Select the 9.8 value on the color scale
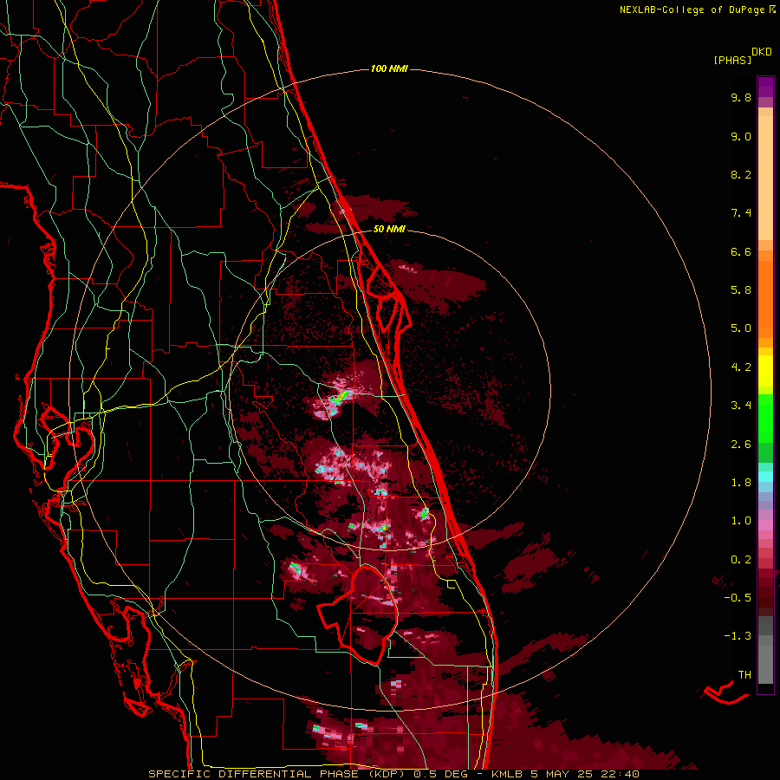This screenshot has height=780, width=780. 741,97
